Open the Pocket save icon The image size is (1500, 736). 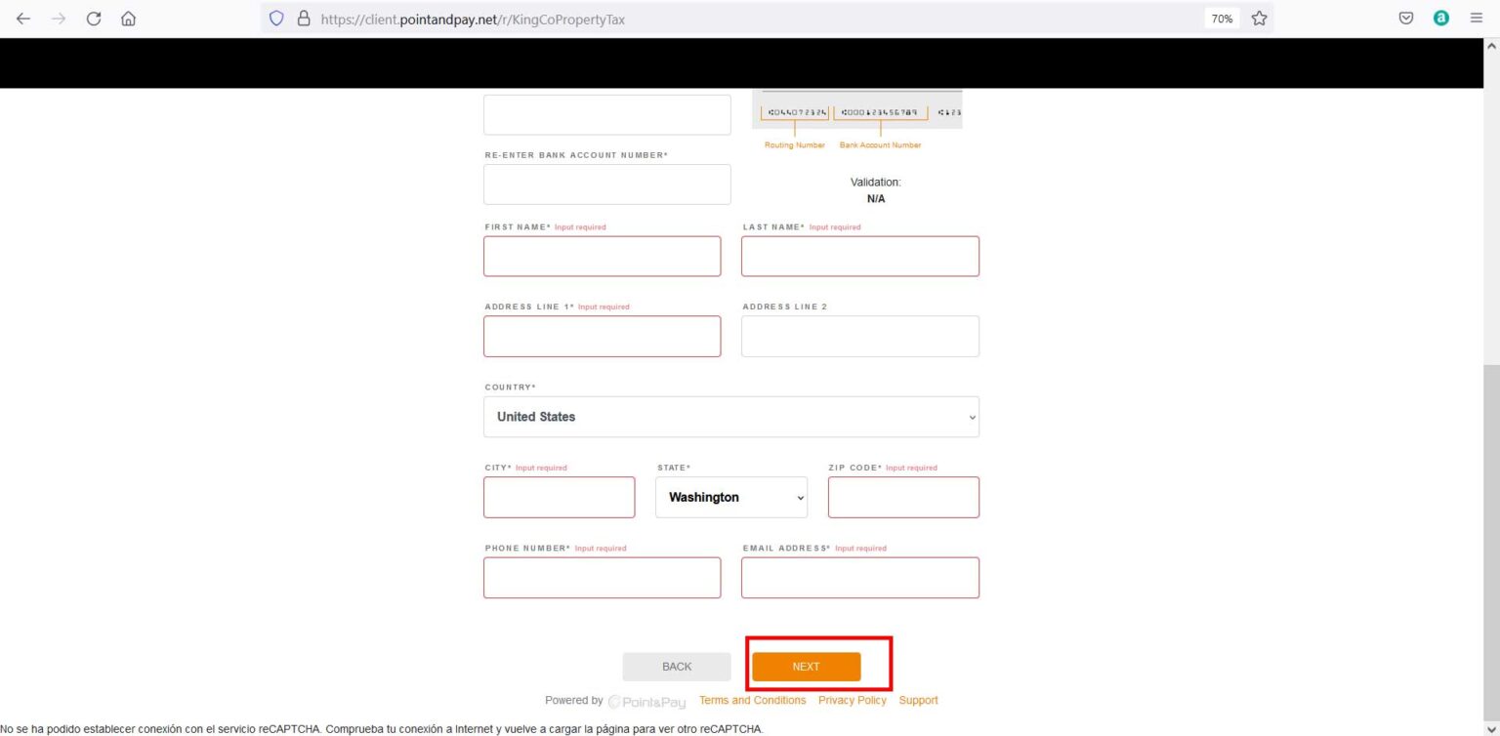(x=1406, y=19)
